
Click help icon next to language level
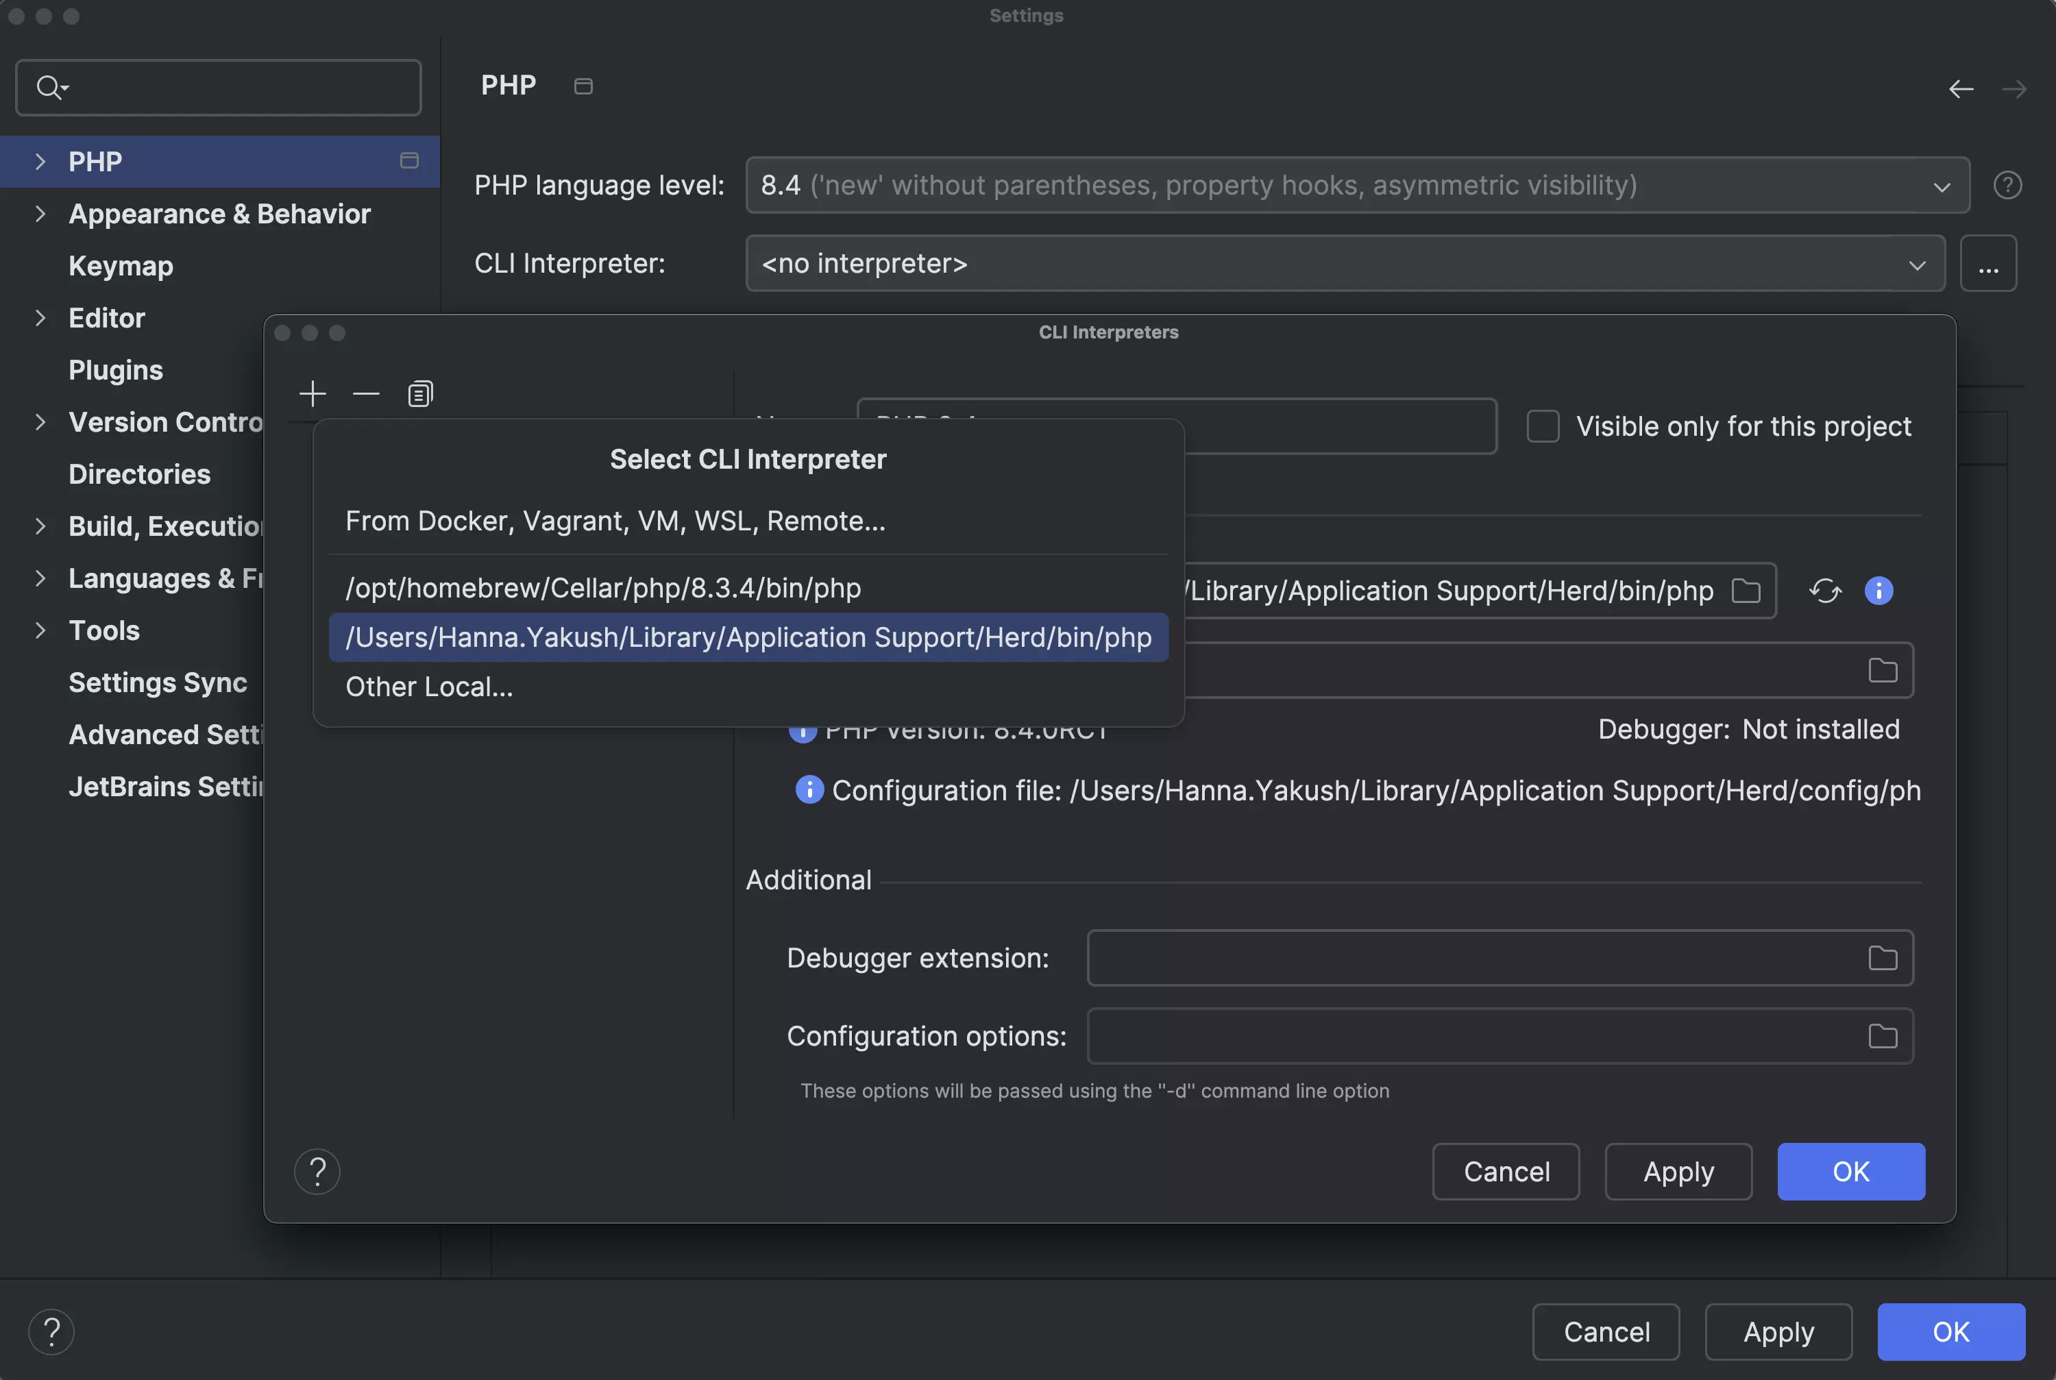coord(2007,185)
